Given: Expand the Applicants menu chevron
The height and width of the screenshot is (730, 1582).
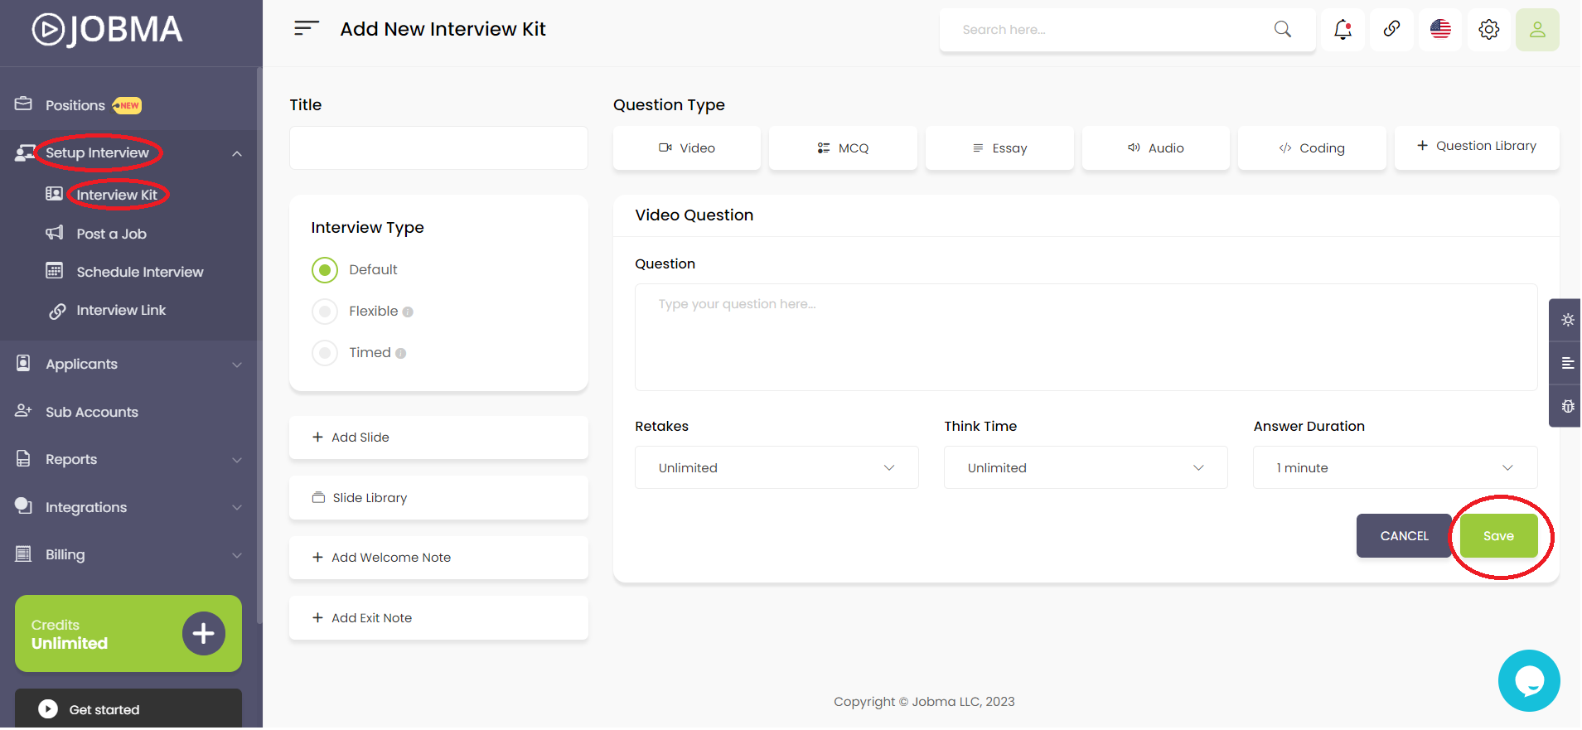Looking at the screenshot, I should pyautogui.click(x=237, y=365).
